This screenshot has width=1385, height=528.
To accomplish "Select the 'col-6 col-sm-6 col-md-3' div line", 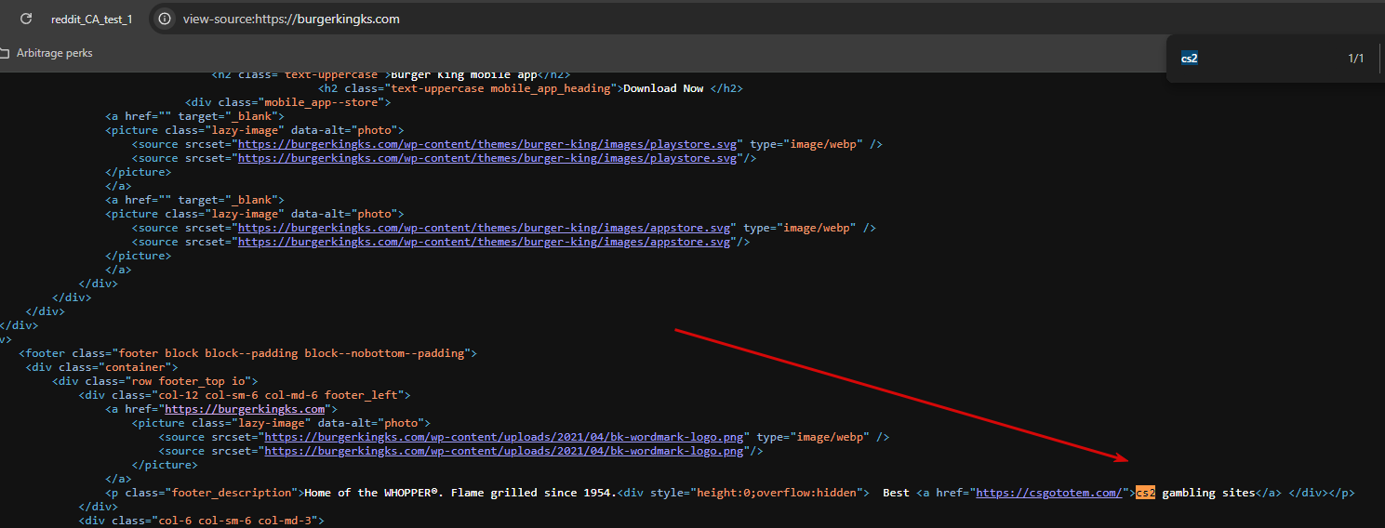I will [x=201, y=521].
